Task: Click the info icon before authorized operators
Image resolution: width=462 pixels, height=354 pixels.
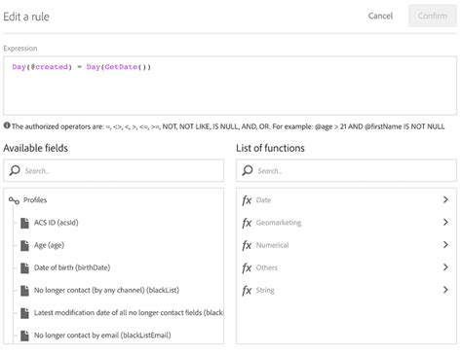Action: click(7, 125)
